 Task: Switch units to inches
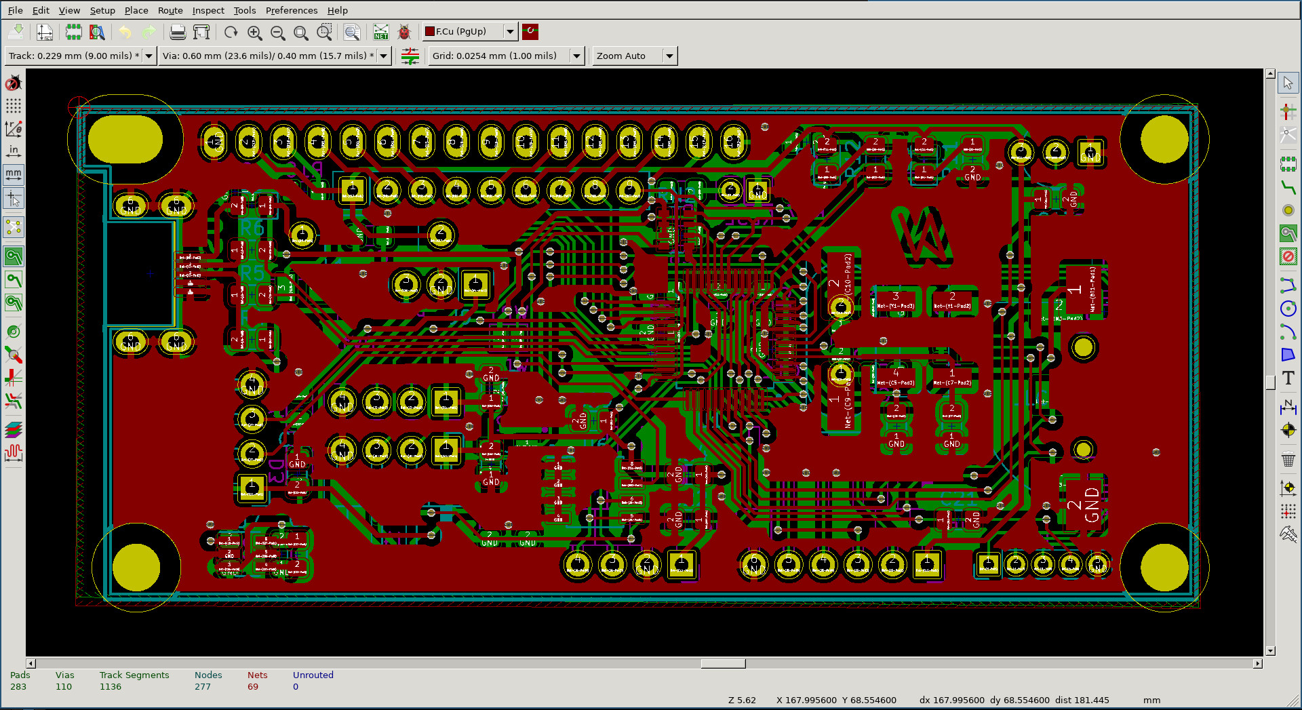[x=14, y=151]
